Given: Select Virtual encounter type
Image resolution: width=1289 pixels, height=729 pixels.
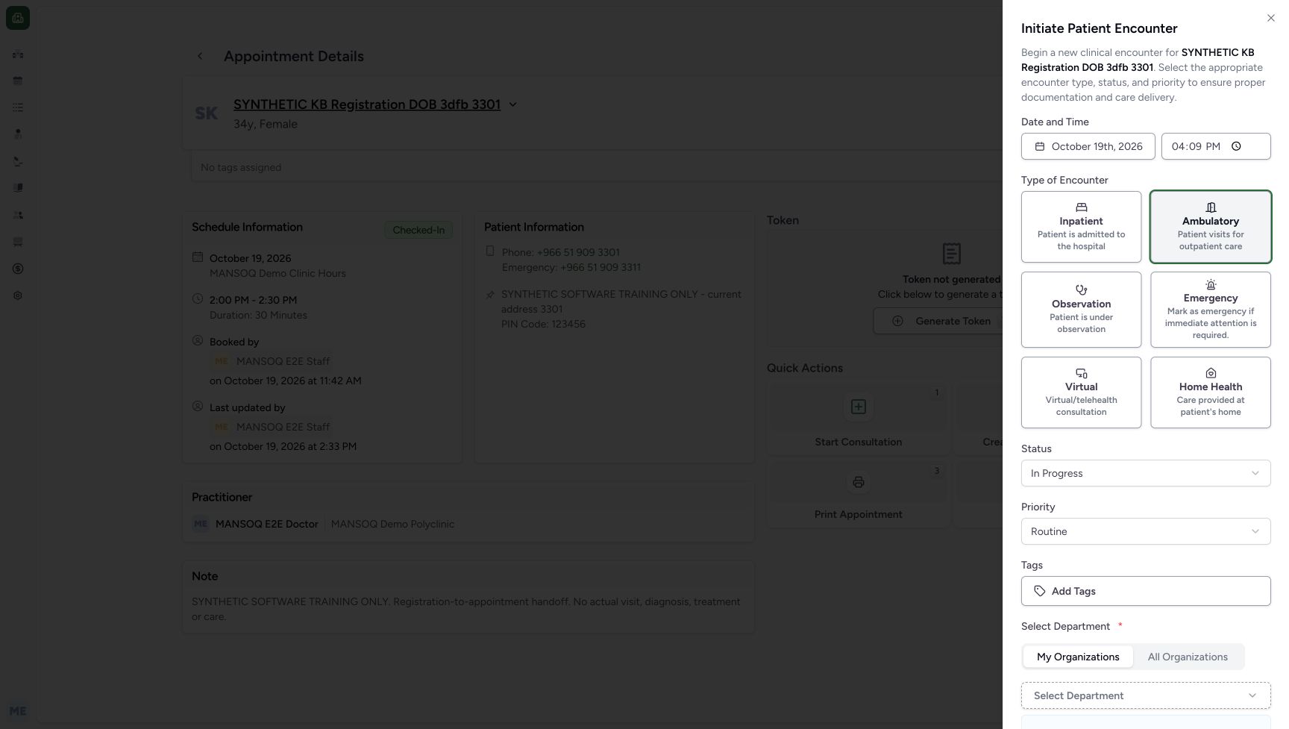Looking at the screenshot, I should 1081,392.
